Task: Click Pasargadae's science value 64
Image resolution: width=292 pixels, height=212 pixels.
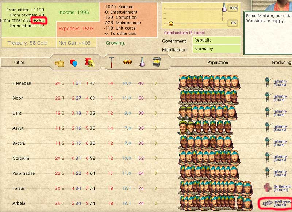Action: pos(141,173)
